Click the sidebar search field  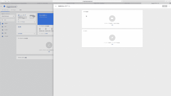pyautogui.click(x=8, y=20)
